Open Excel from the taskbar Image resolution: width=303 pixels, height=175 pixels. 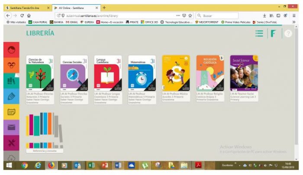91,165
